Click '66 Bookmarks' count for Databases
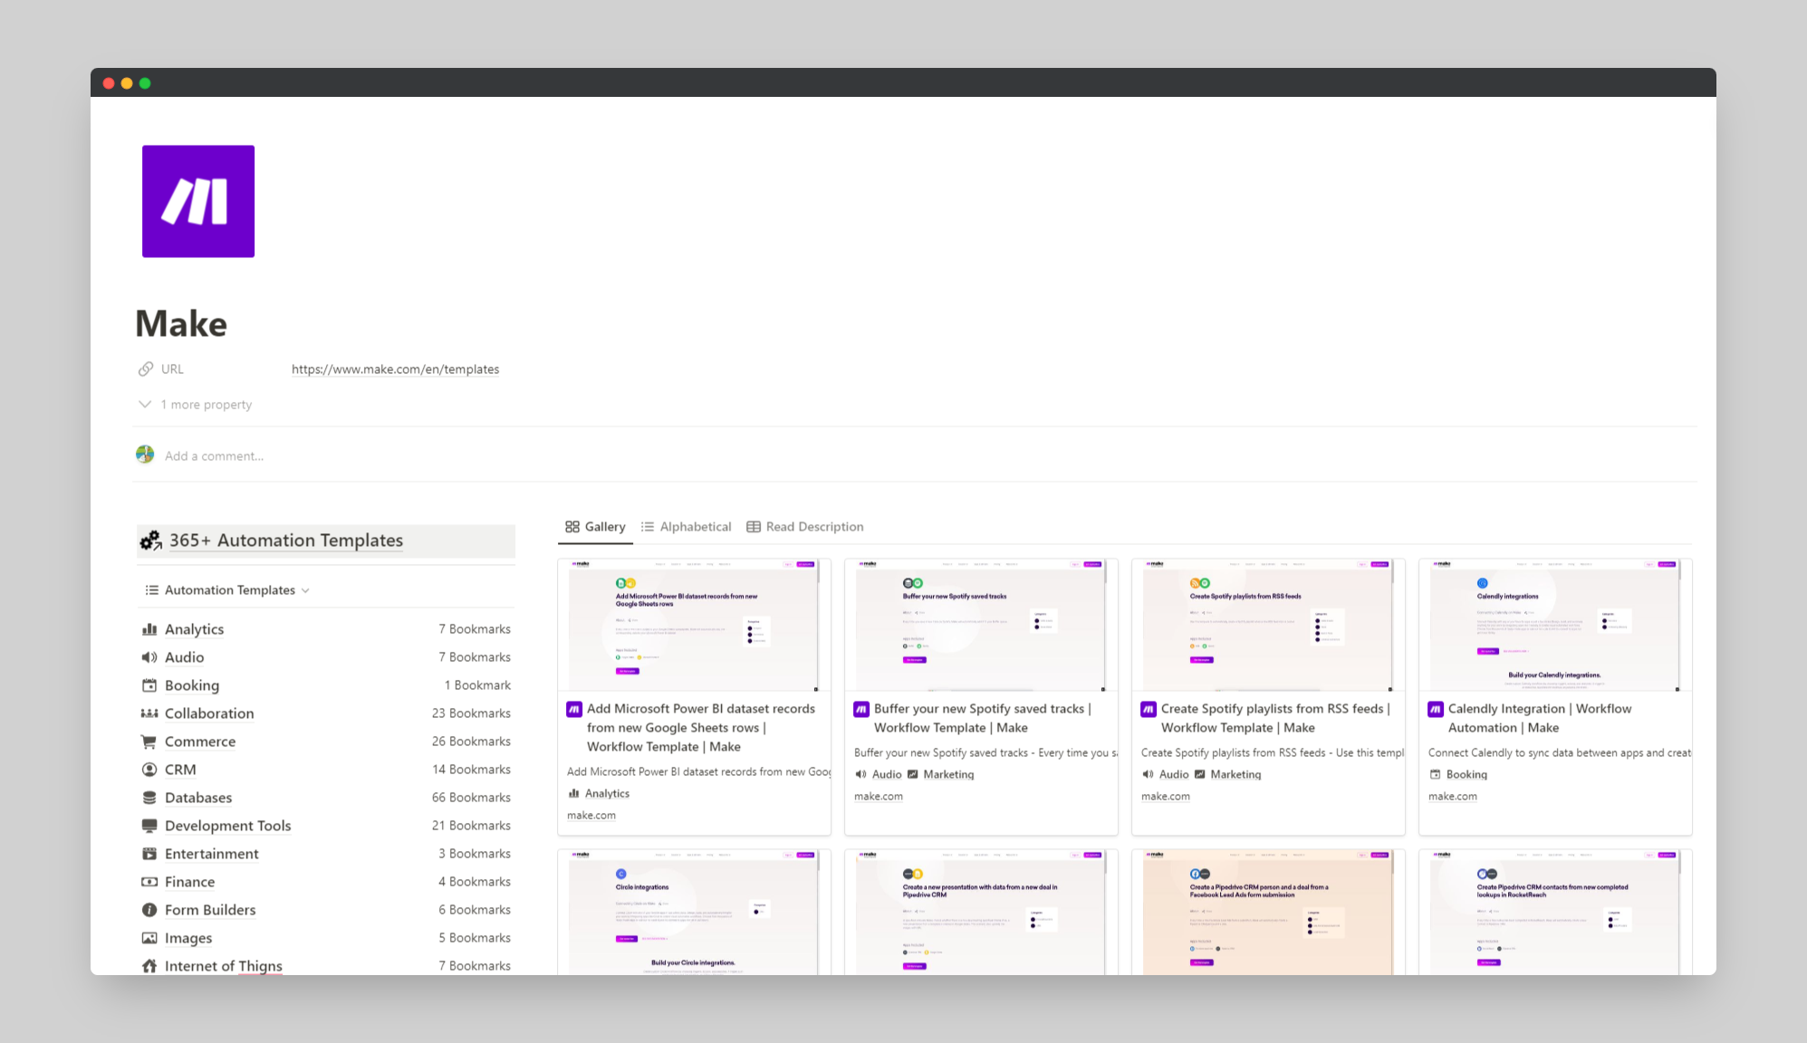Screen dimensions: 1807x1043 coord(471,798)
